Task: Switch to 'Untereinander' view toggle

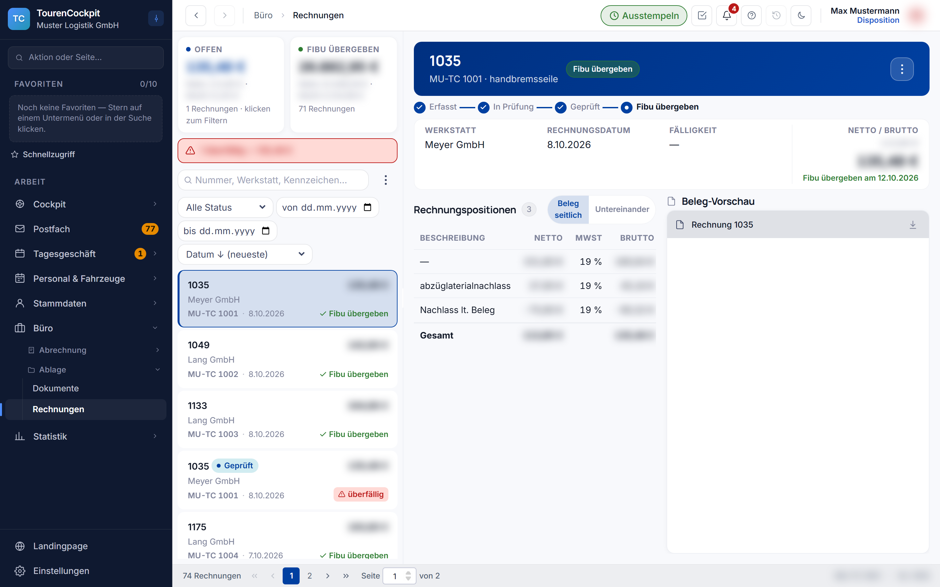Action: coord(622,209)
